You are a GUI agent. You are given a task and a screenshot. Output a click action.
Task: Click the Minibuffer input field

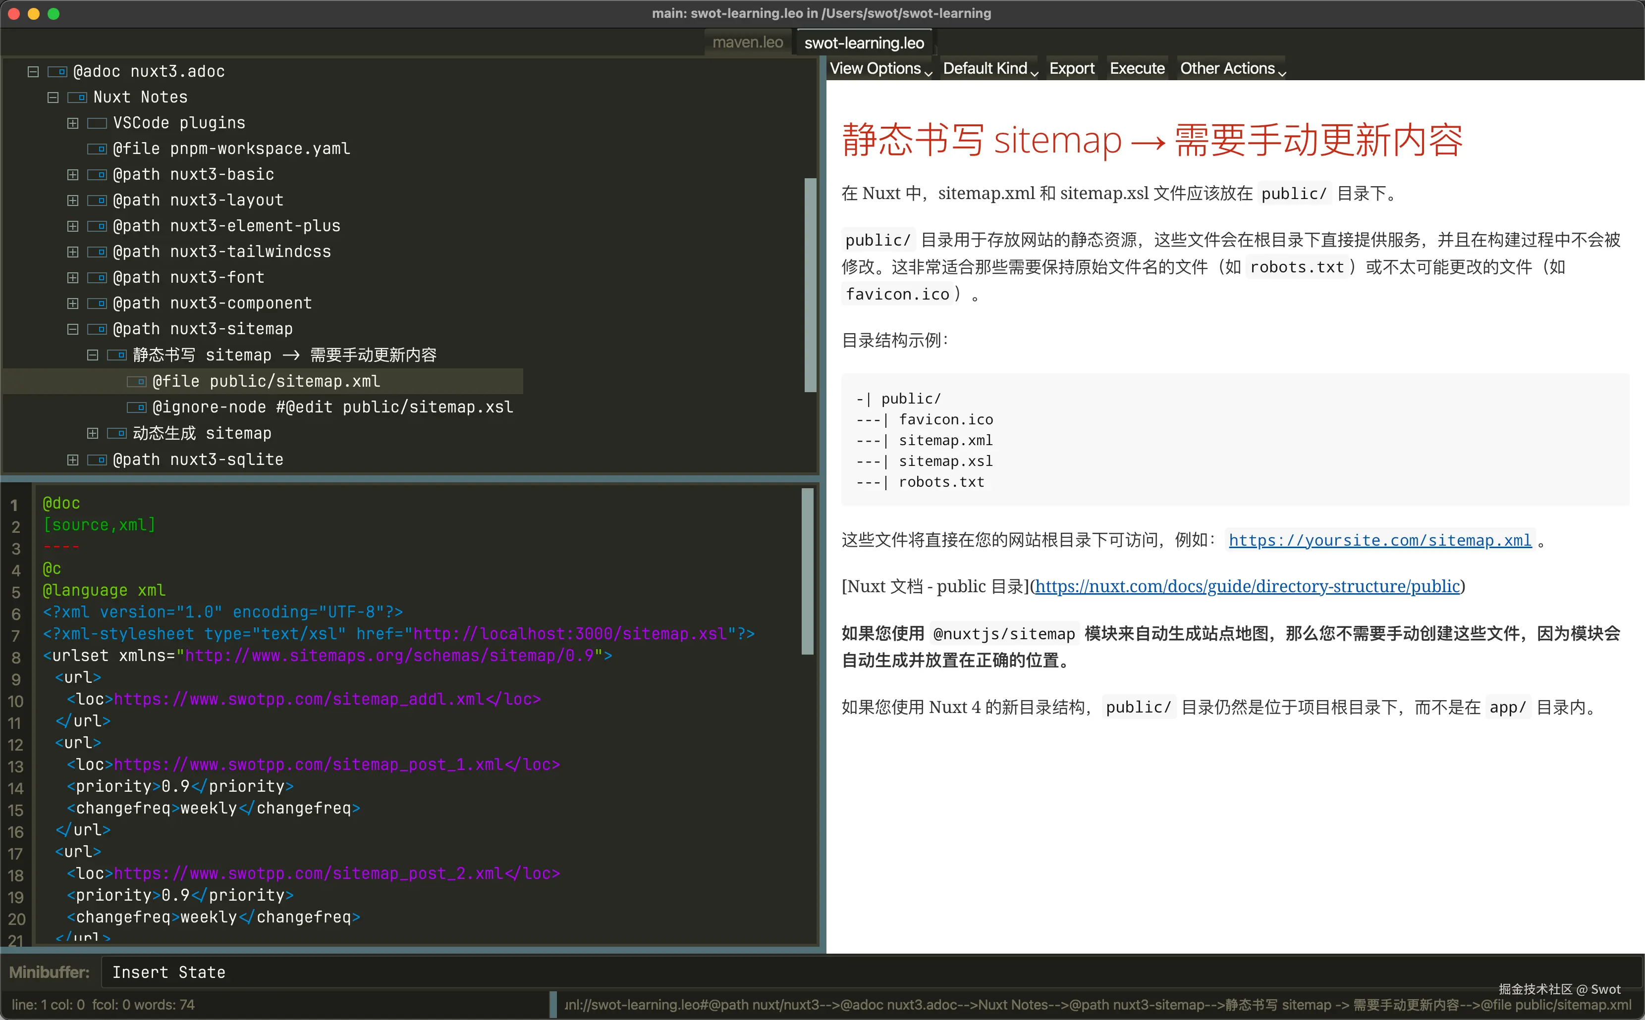[x=810, y=972]
